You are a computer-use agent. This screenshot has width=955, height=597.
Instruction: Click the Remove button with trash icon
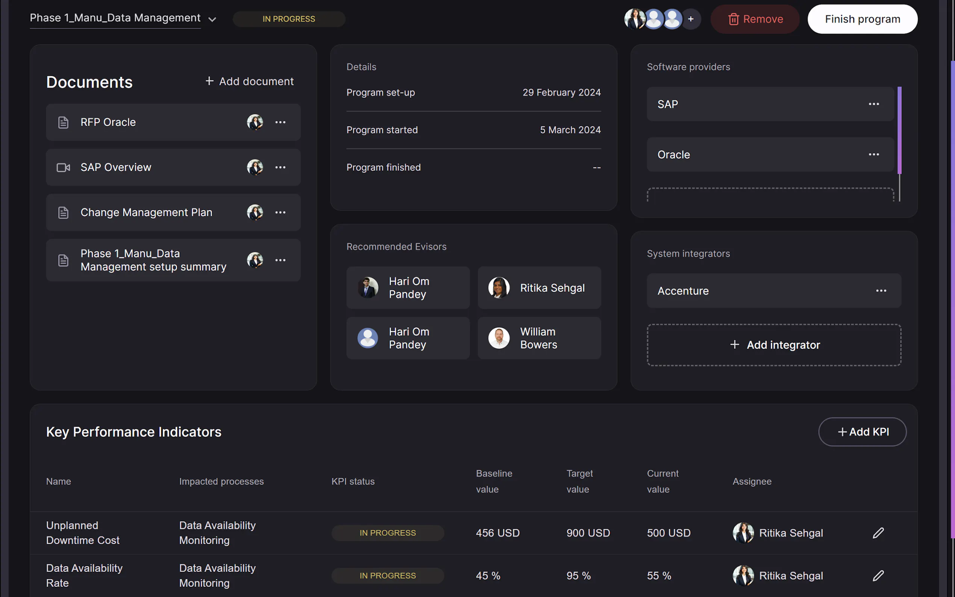click(755, 19)
